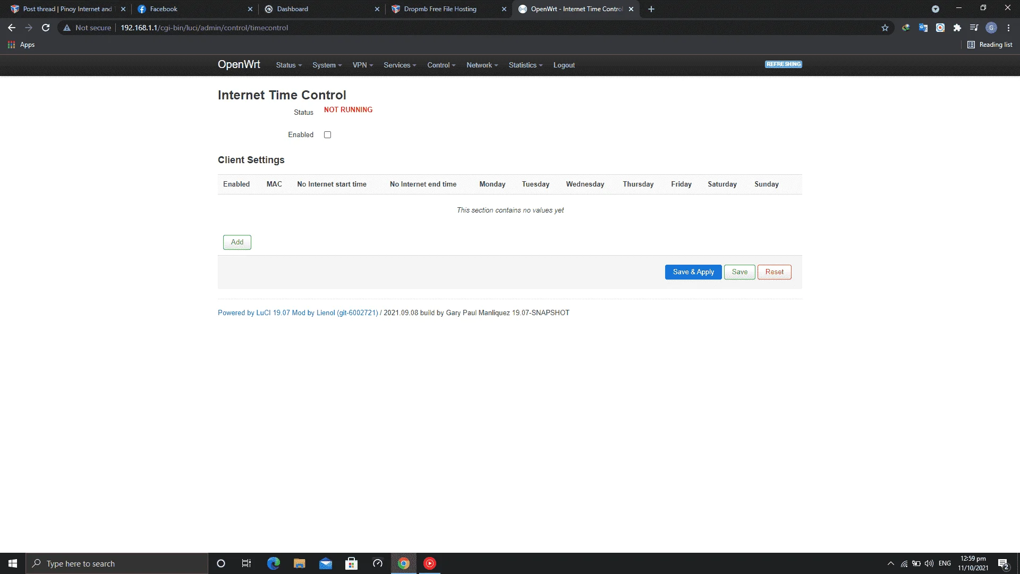Image resolution: width=1020 pixels, height=574 pixels.
Task: Bookmark this page using the star icon
Action: point(885,28)
